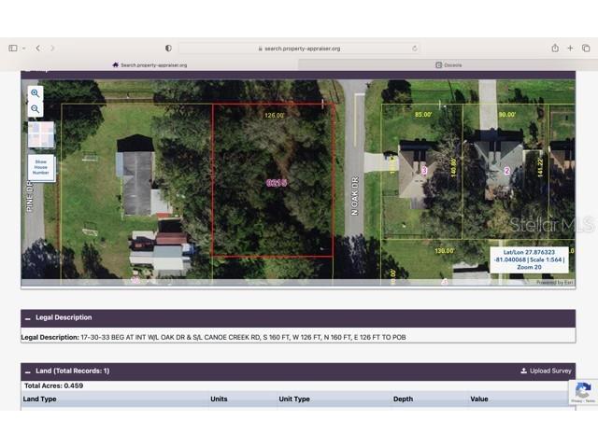Click the N OAK DR street label

coord(355,196)
